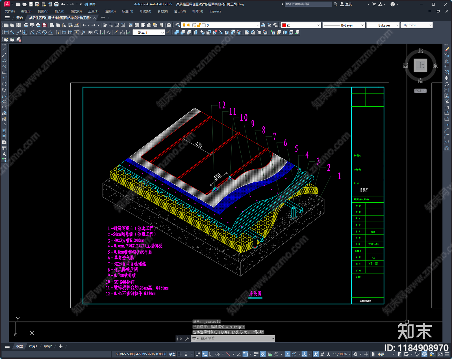The width and height of the screenshot is (452, 359).
Task: Toggle the layer lock icon in layer dropdown
Action: tap(199, 25)
